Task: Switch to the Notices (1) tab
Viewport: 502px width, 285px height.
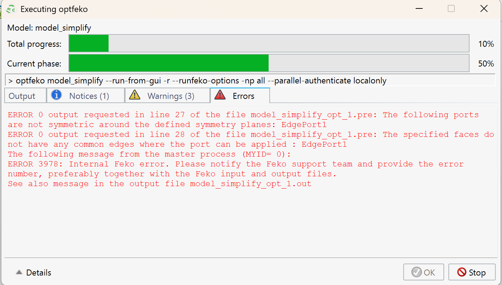Action: point(86,96)
